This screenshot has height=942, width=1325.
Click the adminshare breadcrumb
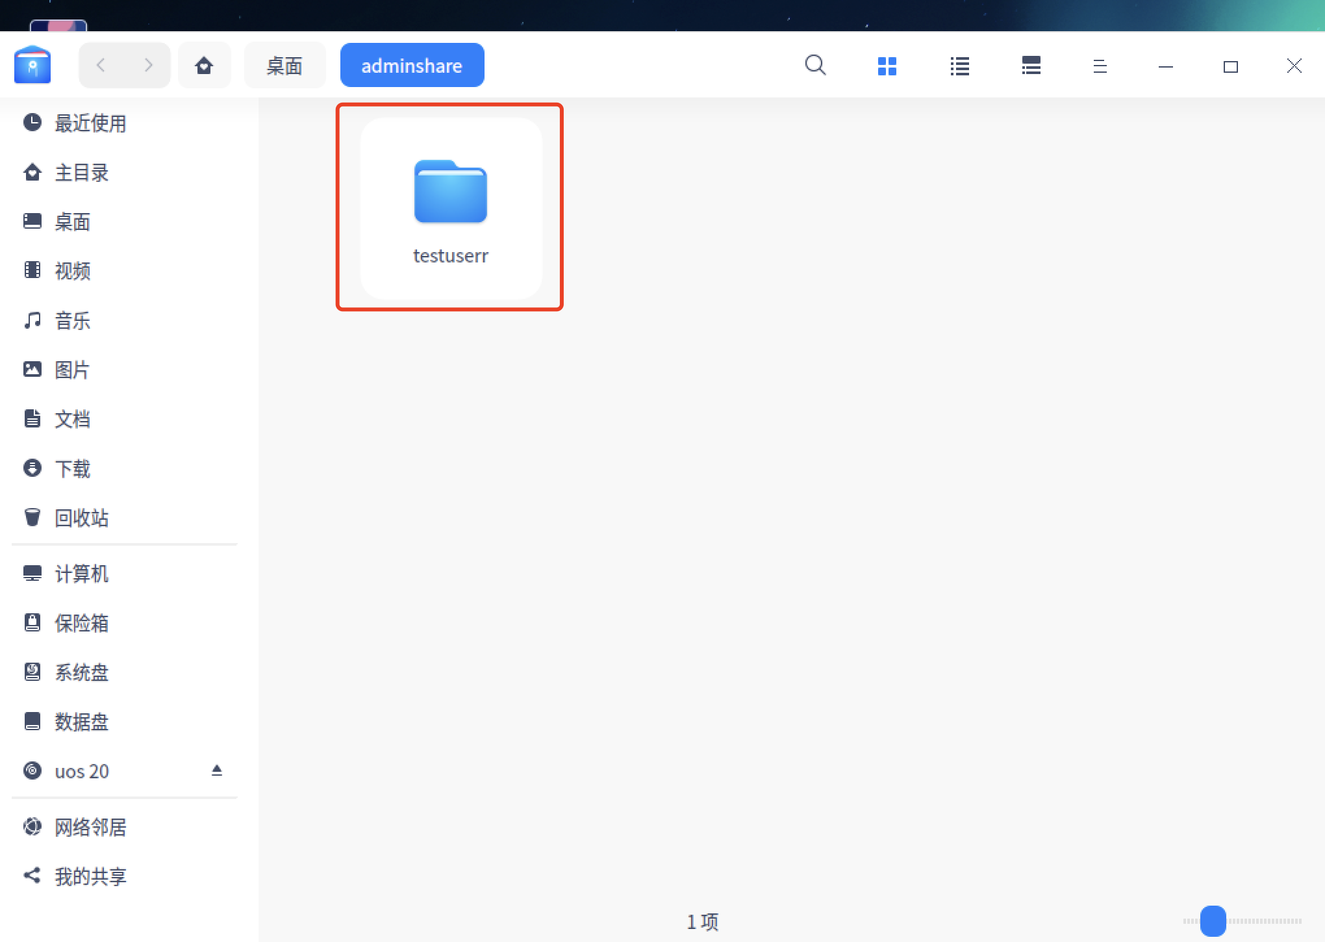[412, 66]
